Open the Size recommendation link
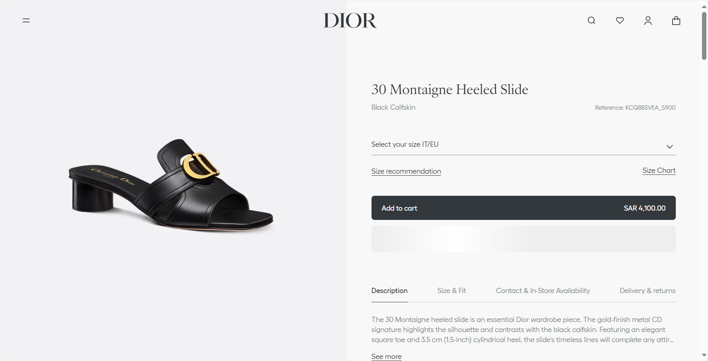Viewport: 708px width, 361px height. click(x=406, y=171)
